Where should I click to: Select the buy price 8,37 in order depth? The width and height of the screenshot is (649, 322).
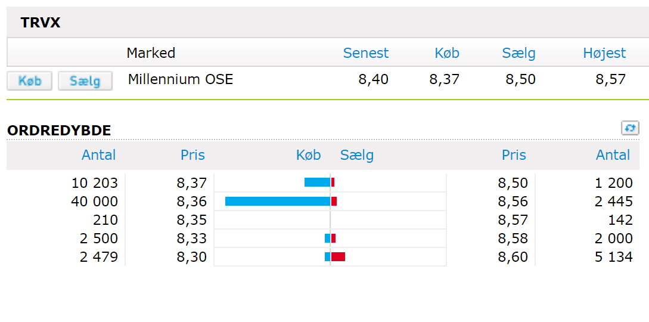[x=192, y=183]
